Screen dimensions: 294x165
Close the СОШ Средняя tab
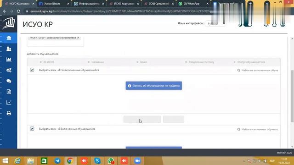tap(173, 4)
